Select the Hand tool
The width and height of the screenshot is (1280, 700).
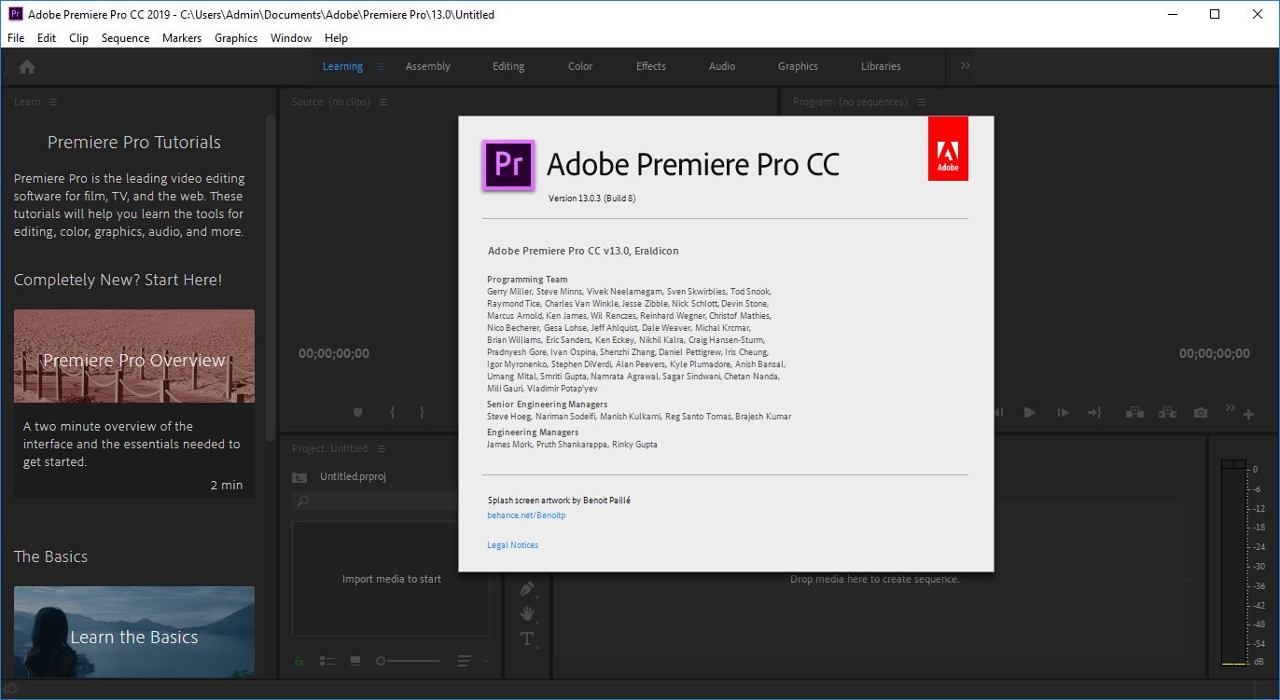point(526,613)
